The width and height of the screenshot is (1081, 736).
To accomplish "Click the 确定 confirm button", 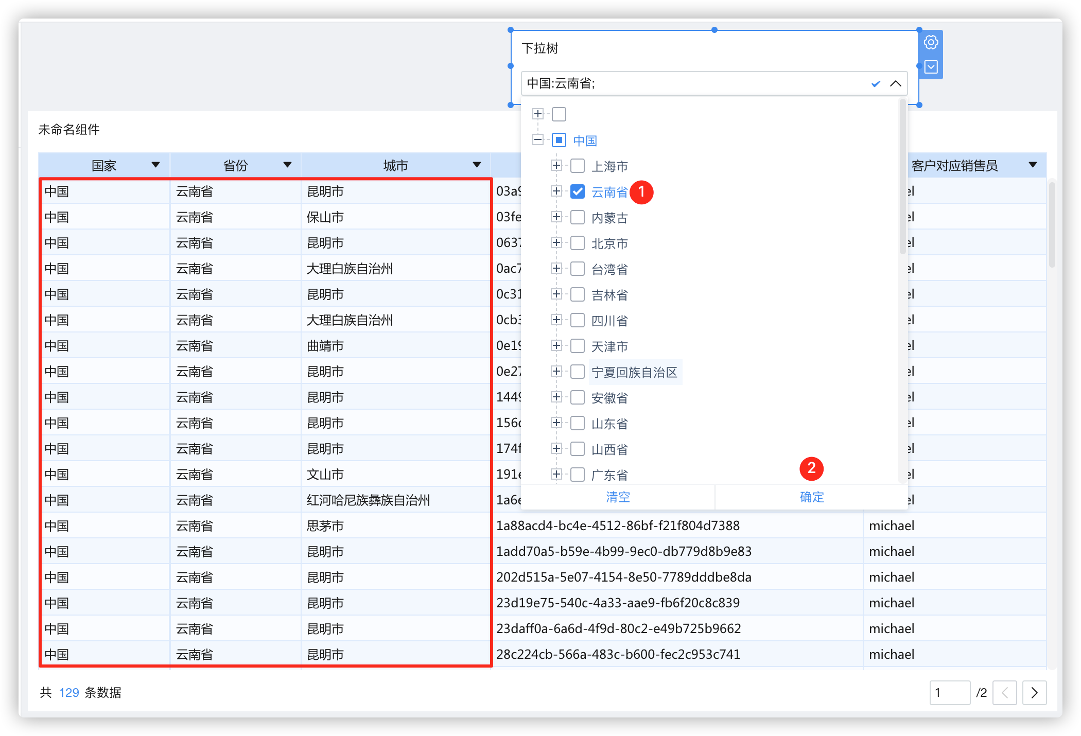I will [812, 497].
